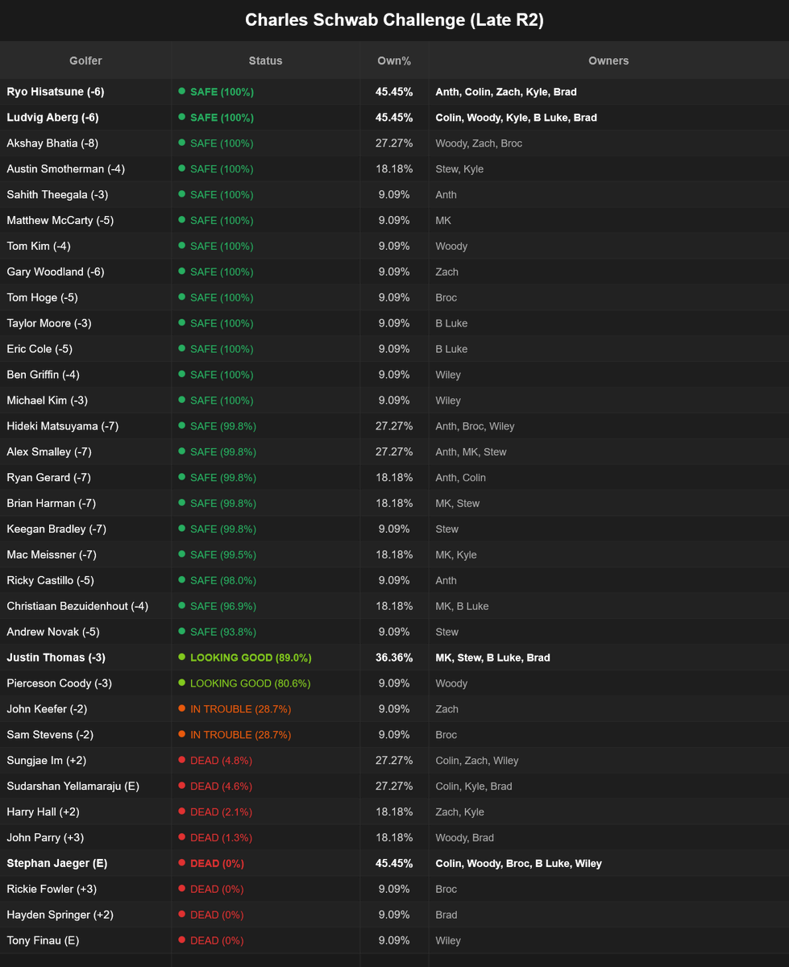Click Ben Griffin (-4) golfer cell

(85, 376)
